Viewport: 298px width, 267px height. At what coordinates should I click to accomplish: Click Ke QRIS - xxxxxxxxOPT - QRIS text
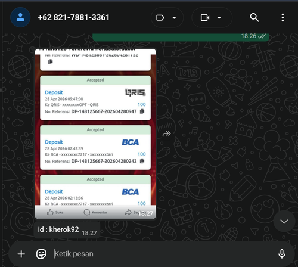click(x=72, y=105)
